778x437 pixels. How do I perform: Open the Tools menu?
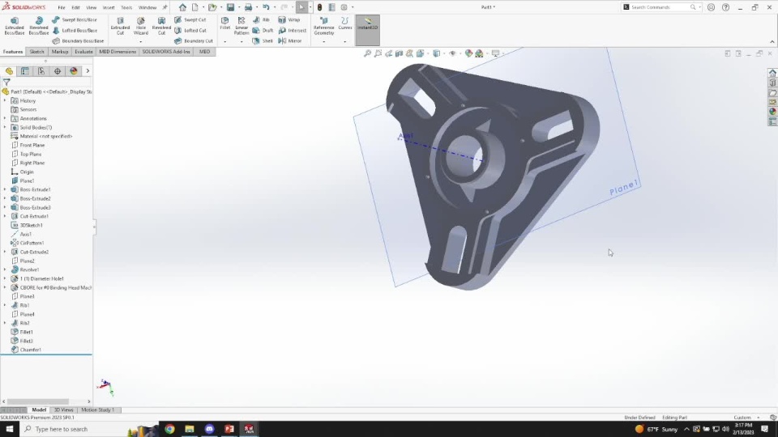click(x=126, y=7)
